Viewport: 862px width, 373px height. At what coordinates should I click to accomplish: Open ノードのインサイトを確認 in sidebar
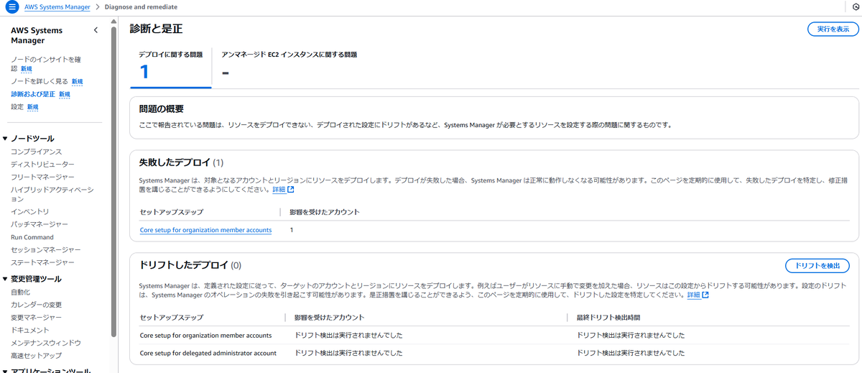tap(45, 63)
